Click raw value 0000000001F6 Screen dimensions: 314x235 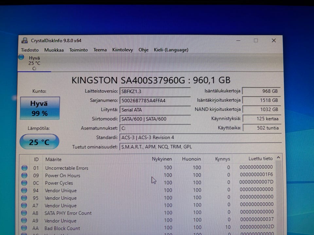pyautogui.click(x=256, y=174)
